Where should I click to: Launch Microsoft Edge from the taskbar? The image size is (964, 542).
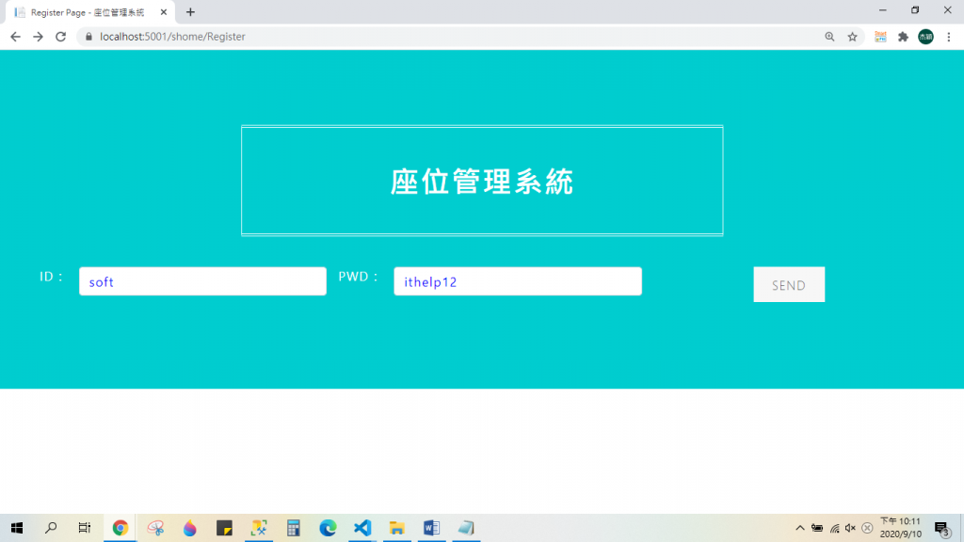pyautogui.click(x=328, y=528)
